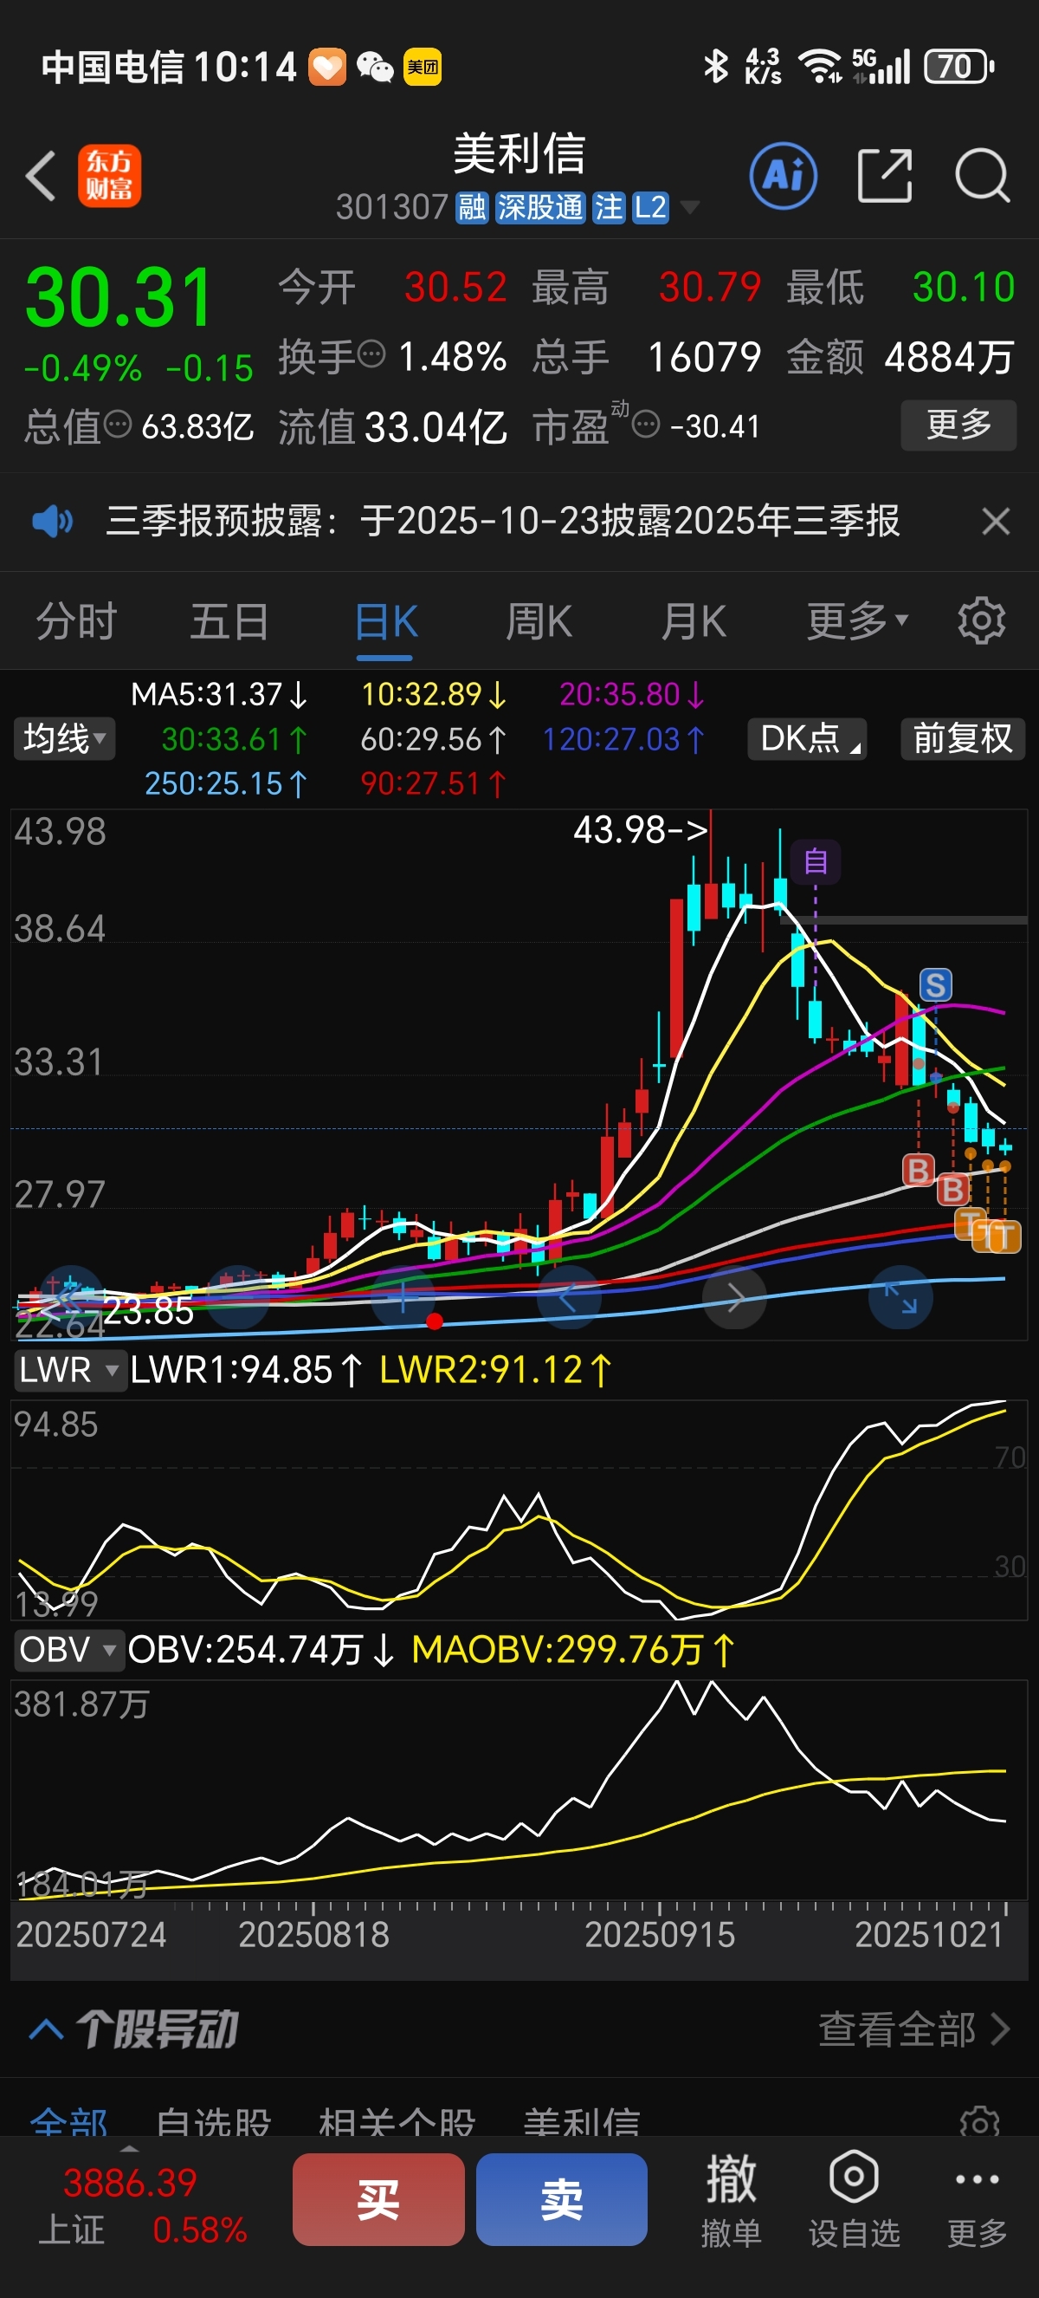Viewport: 1039px width, 2298px height.
Task: Tap the 深股通 tag badge
Action: 539,208
